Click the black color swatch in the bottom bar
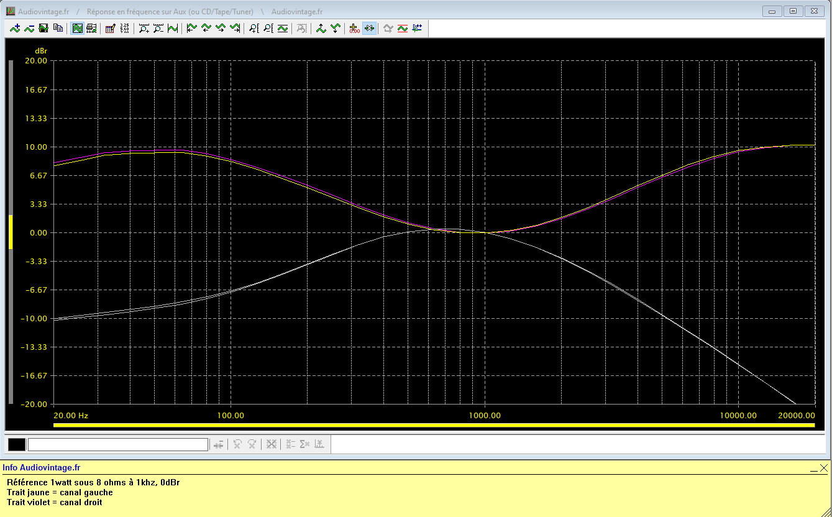 click(17, 444)
